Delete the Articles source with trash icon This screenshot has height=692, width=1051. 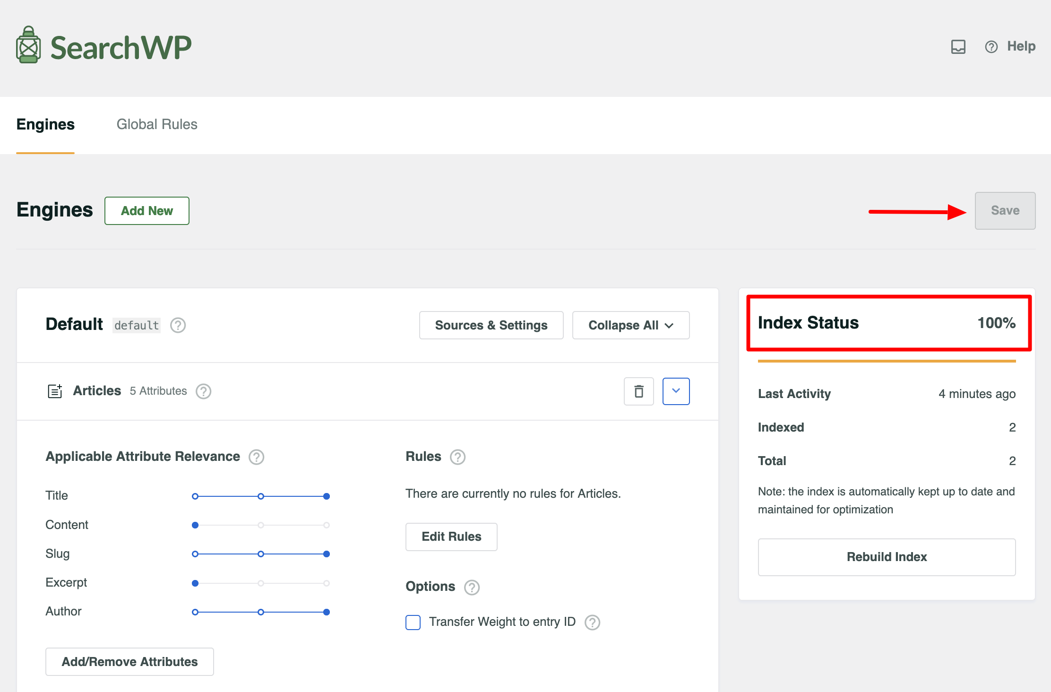639,391
